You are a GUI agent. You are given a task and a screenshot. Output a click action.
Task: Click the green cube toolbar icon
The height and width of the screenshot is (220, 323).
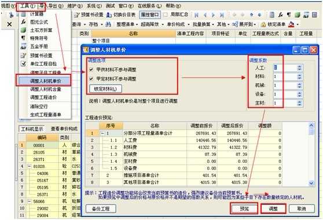pos(298,15)
